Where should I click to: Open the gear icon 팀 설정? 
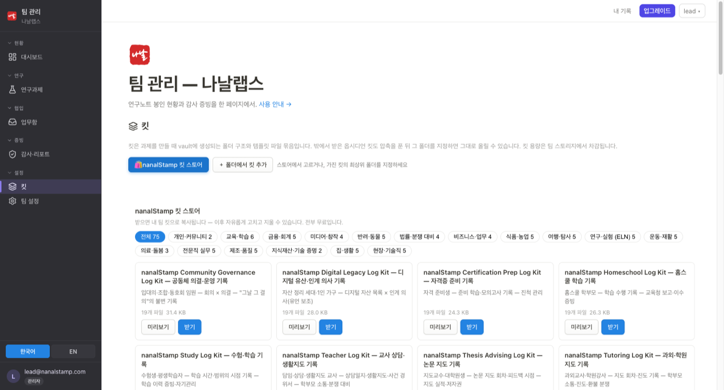pos(12,201)
